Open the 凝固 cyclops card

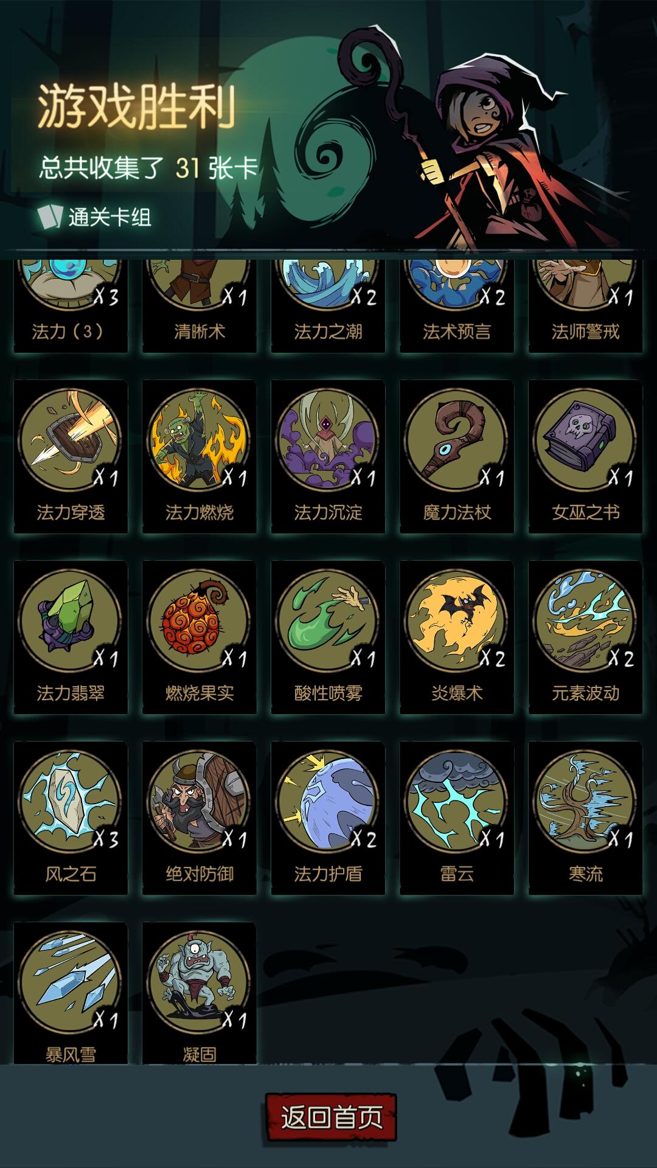point(200,993)
